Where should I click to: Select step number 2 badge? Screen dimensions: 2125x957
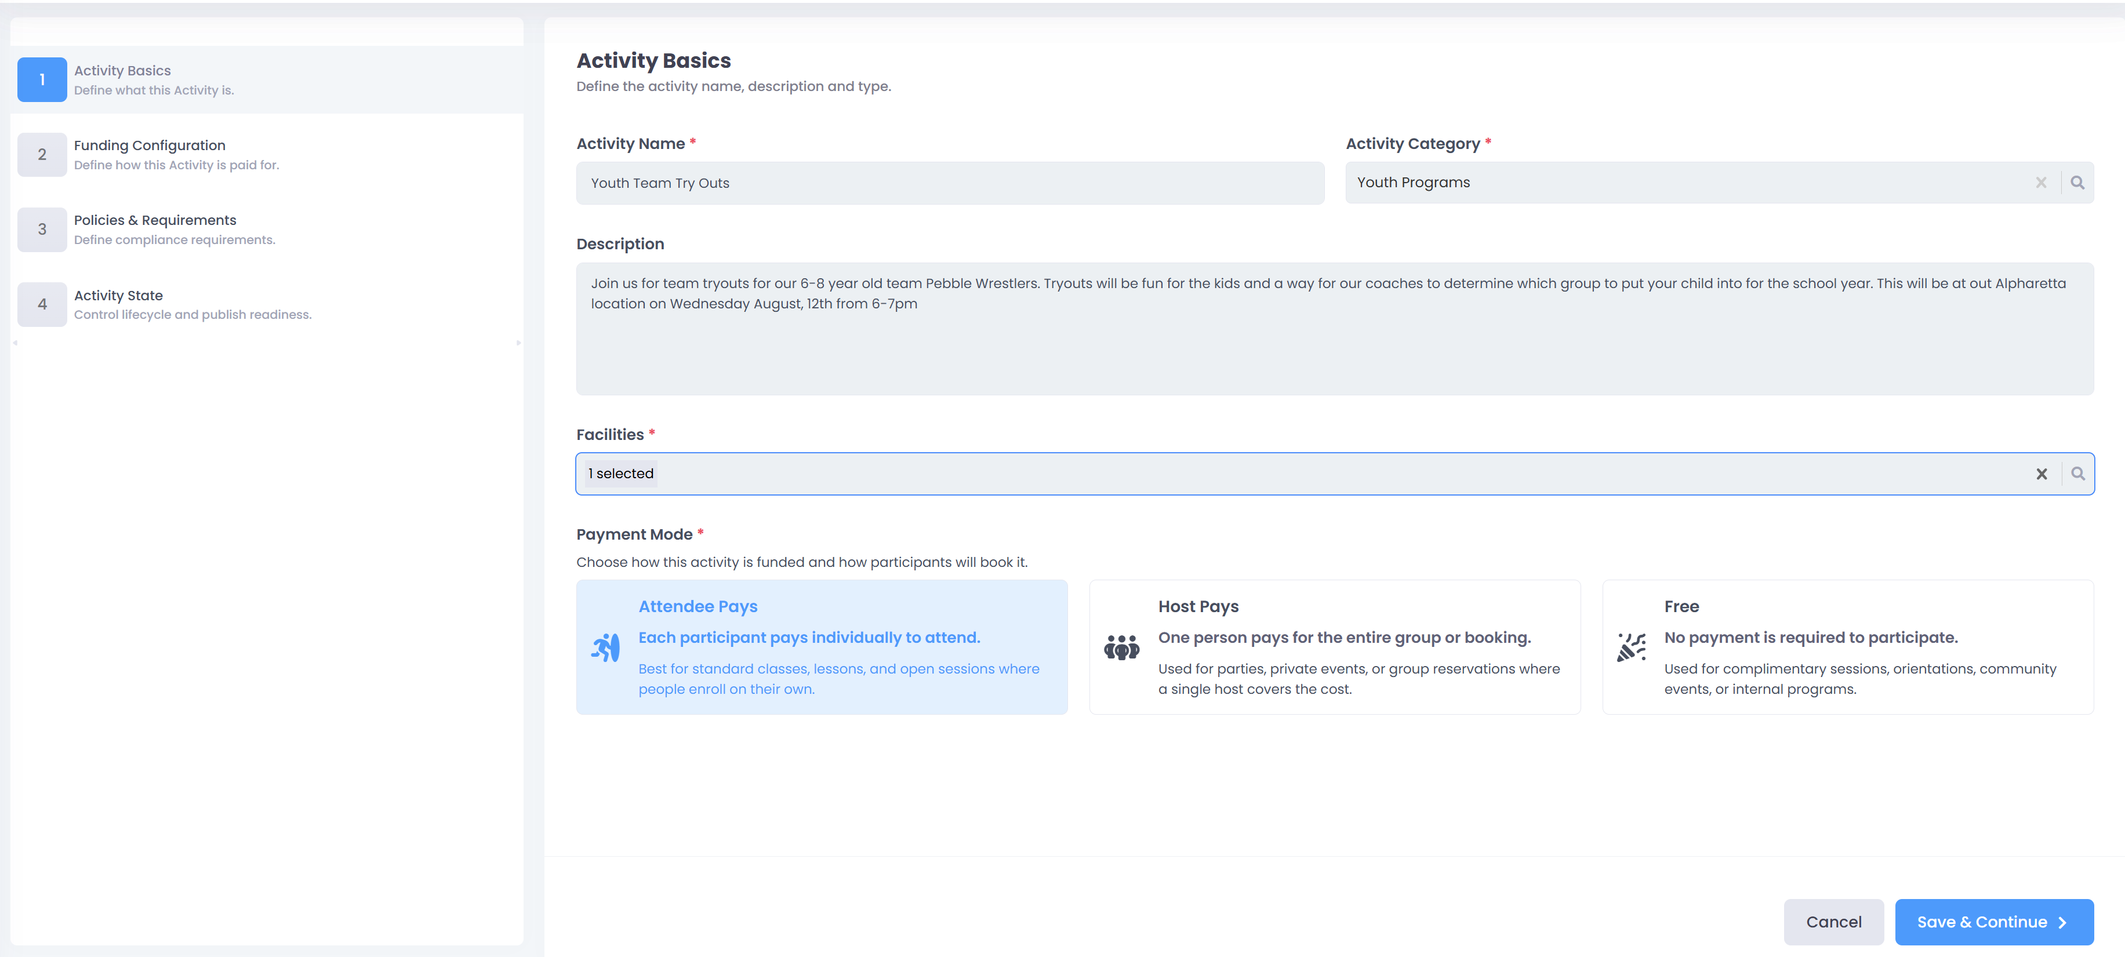click(x=42, y=154)
